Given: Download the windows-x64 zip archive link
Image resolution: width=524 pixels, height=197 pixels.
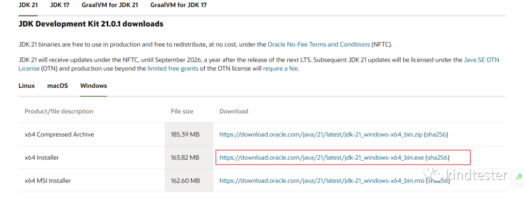Looking at the screenshot, I should (321, 134).
